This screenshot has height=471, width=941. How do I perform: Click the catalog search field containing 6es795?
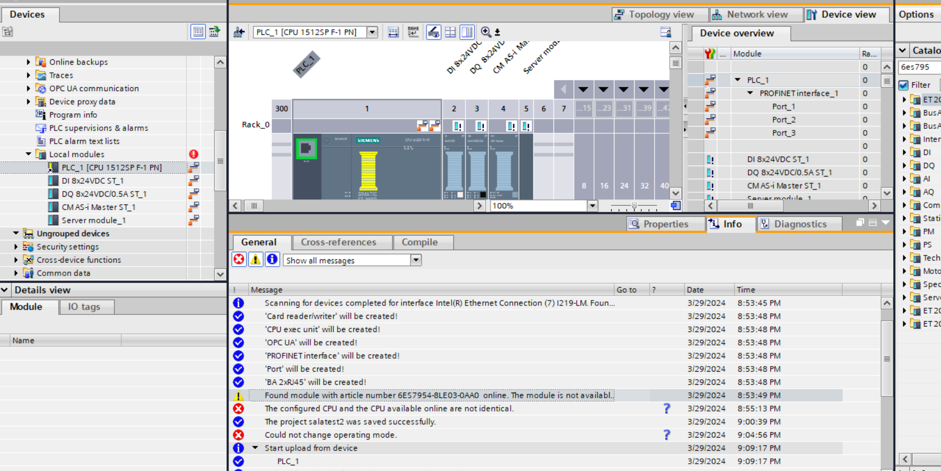coord(920,67)
